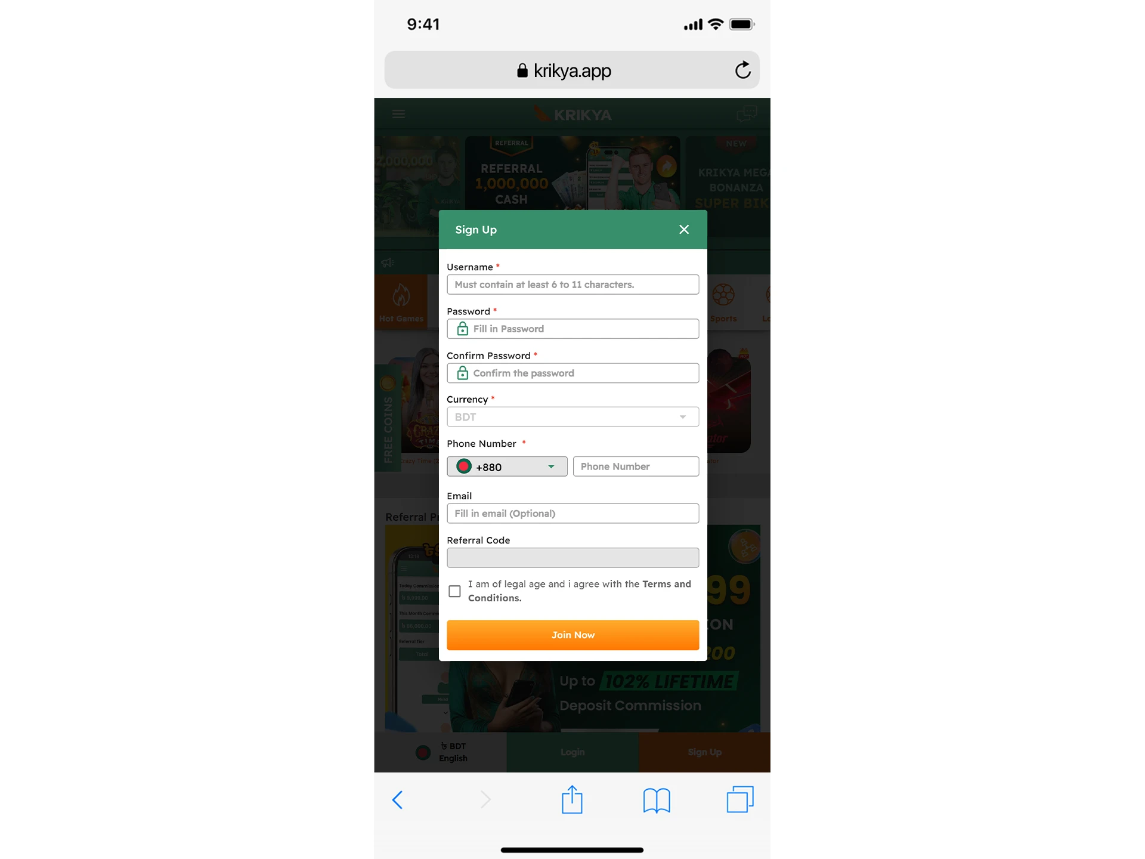Expand the Currency BDT dropdown
1145x859 pixels.
572,417
